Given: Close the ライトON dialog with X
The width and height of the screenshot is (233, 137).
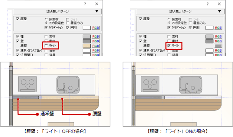Looking at the screenshot, I should (219, 4).
